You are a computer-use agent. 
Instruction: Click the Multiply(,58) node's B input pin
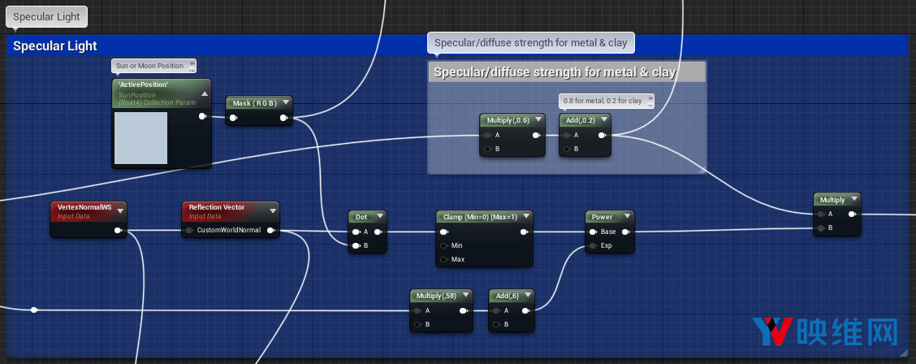coord(417,324)
